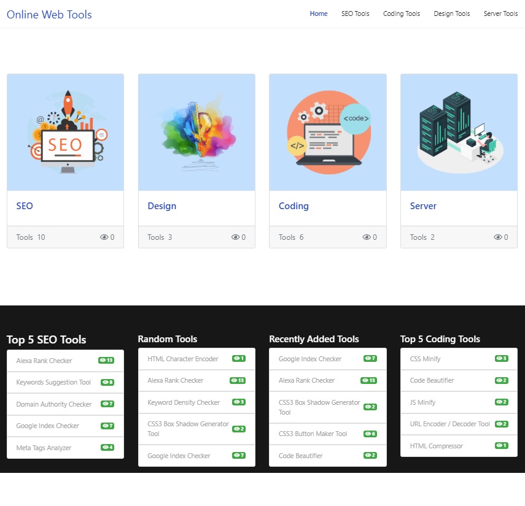The image size is (525, 506).
Task: Open the SEO category page
Action: coord(25,206)
